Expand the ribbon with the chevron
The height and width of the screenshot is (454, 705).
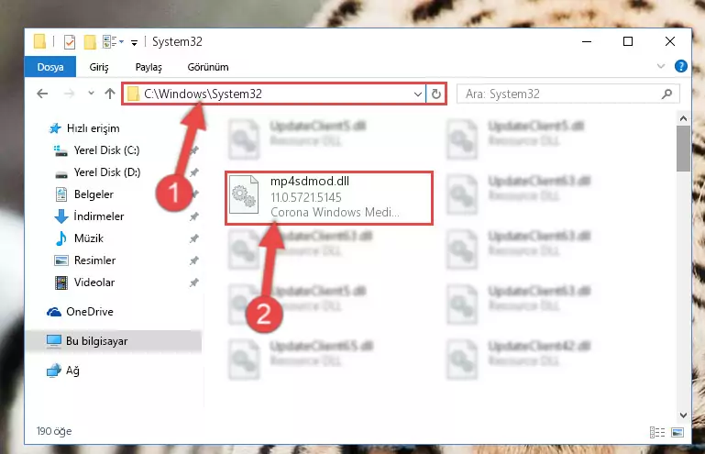point(660,67)
